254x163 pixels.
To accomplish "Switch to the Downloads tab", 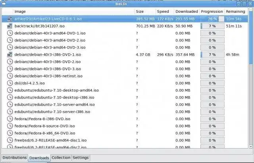I will point(39,158).
